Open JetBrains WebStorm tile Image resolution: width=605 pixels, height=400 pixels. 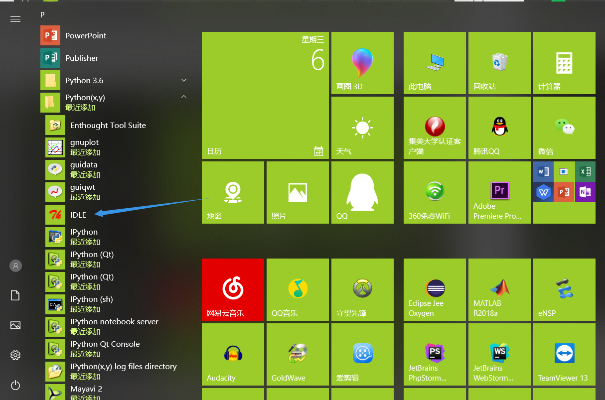point(499,354)
